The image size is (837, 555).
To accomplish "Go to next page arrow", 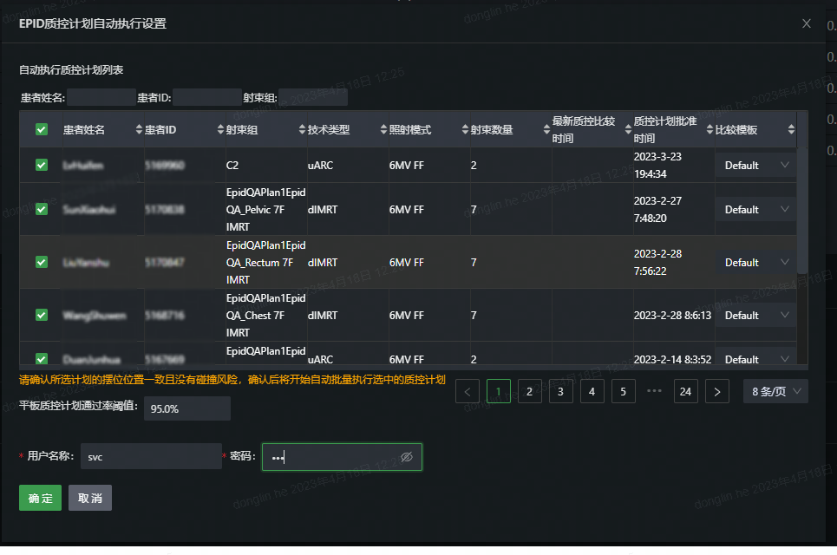I will [x=717, y=392].
